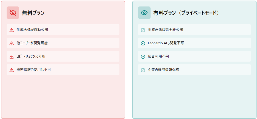Click check circle next to 企業の機密情報保護
Screen dimensions: 257x119
tap(143, 70)
